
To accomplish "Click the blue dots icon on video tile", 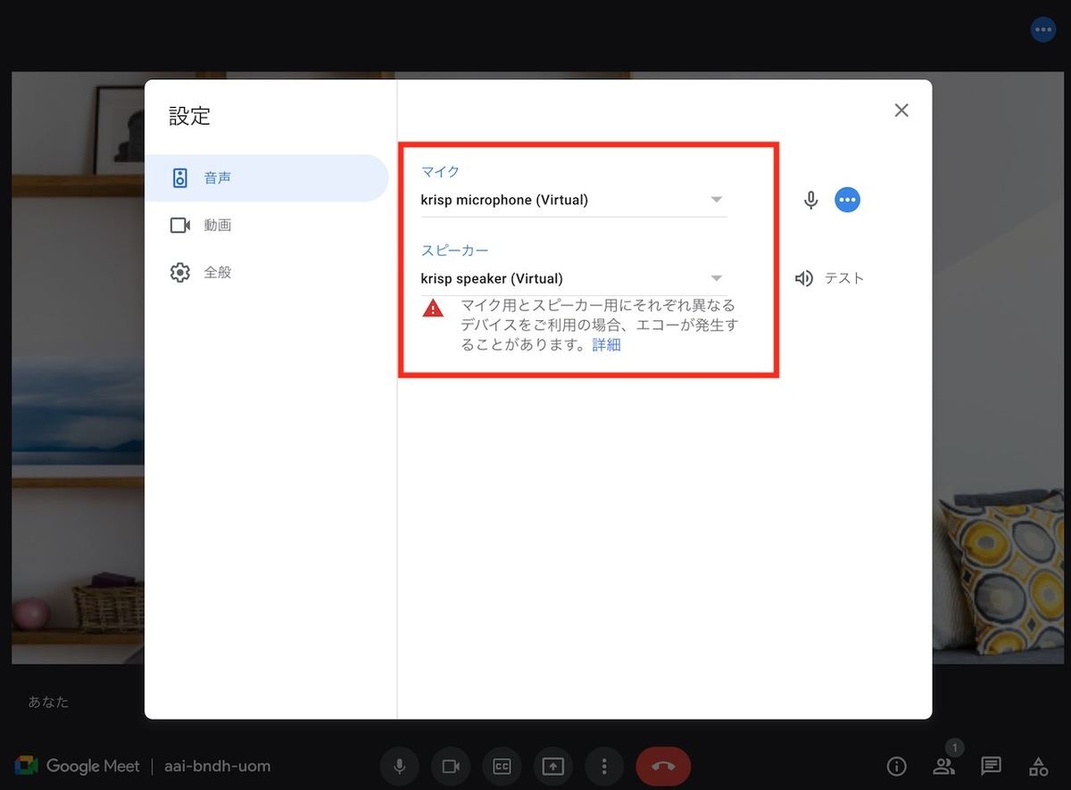I will 1042,29.
